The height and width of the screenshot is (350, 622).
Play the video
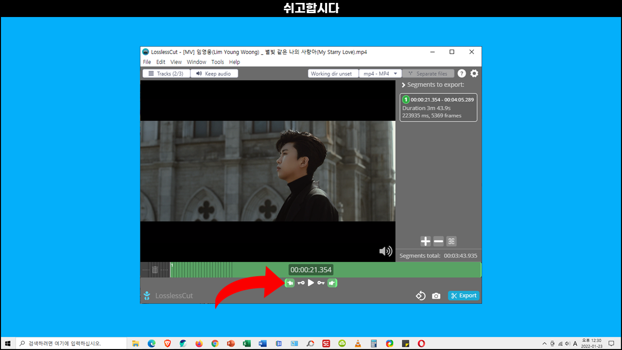click(x=311, y=282)
